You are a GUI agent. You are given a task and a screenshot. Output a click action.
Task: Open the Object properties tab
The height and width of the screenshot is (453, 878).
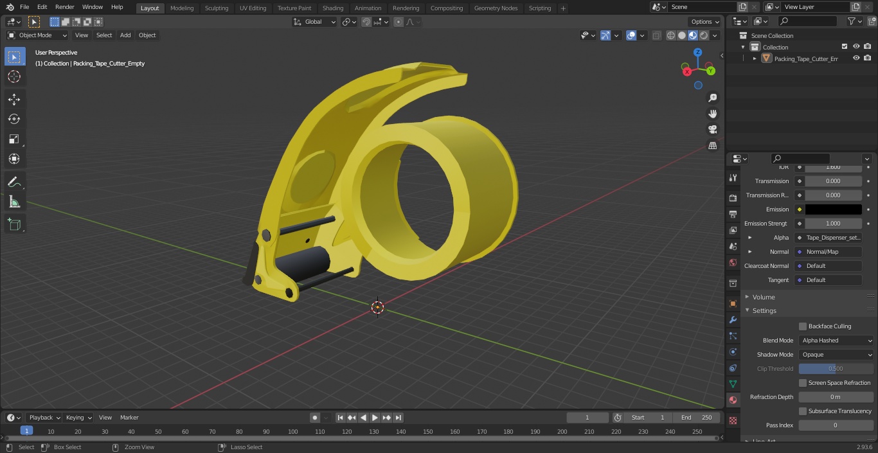click(733, 303)
